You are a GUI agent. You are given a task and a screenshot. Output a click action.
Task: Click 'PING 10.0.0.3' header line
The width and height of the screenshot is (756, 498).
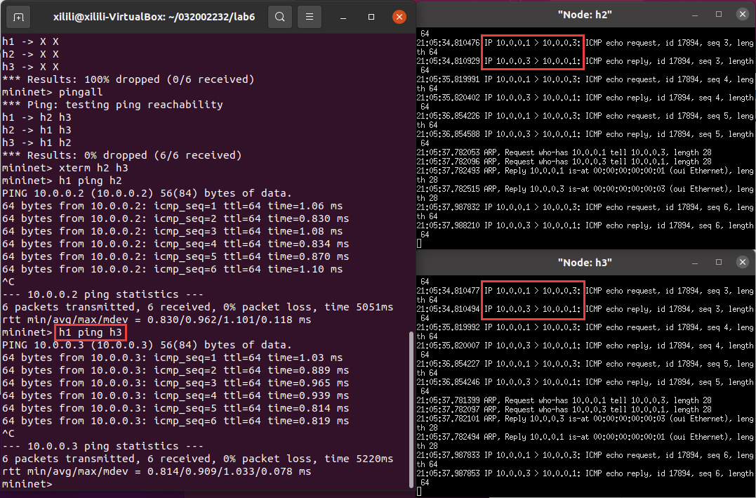(x=147, y=345)
